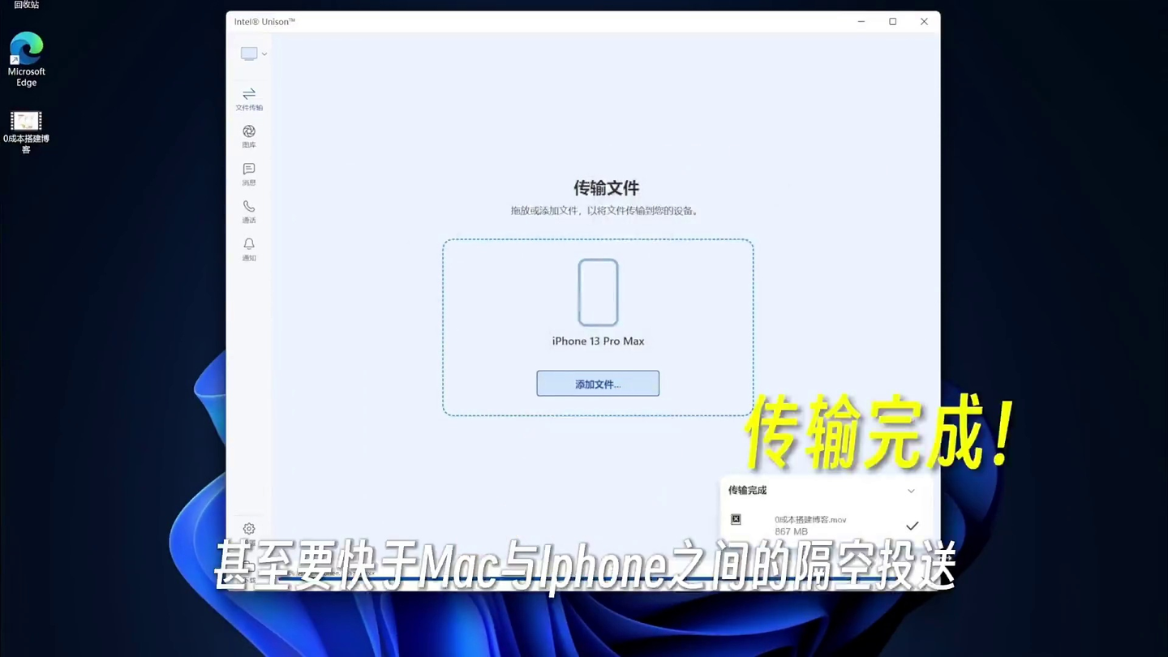Open the 通话 calls section

[249, 211]
